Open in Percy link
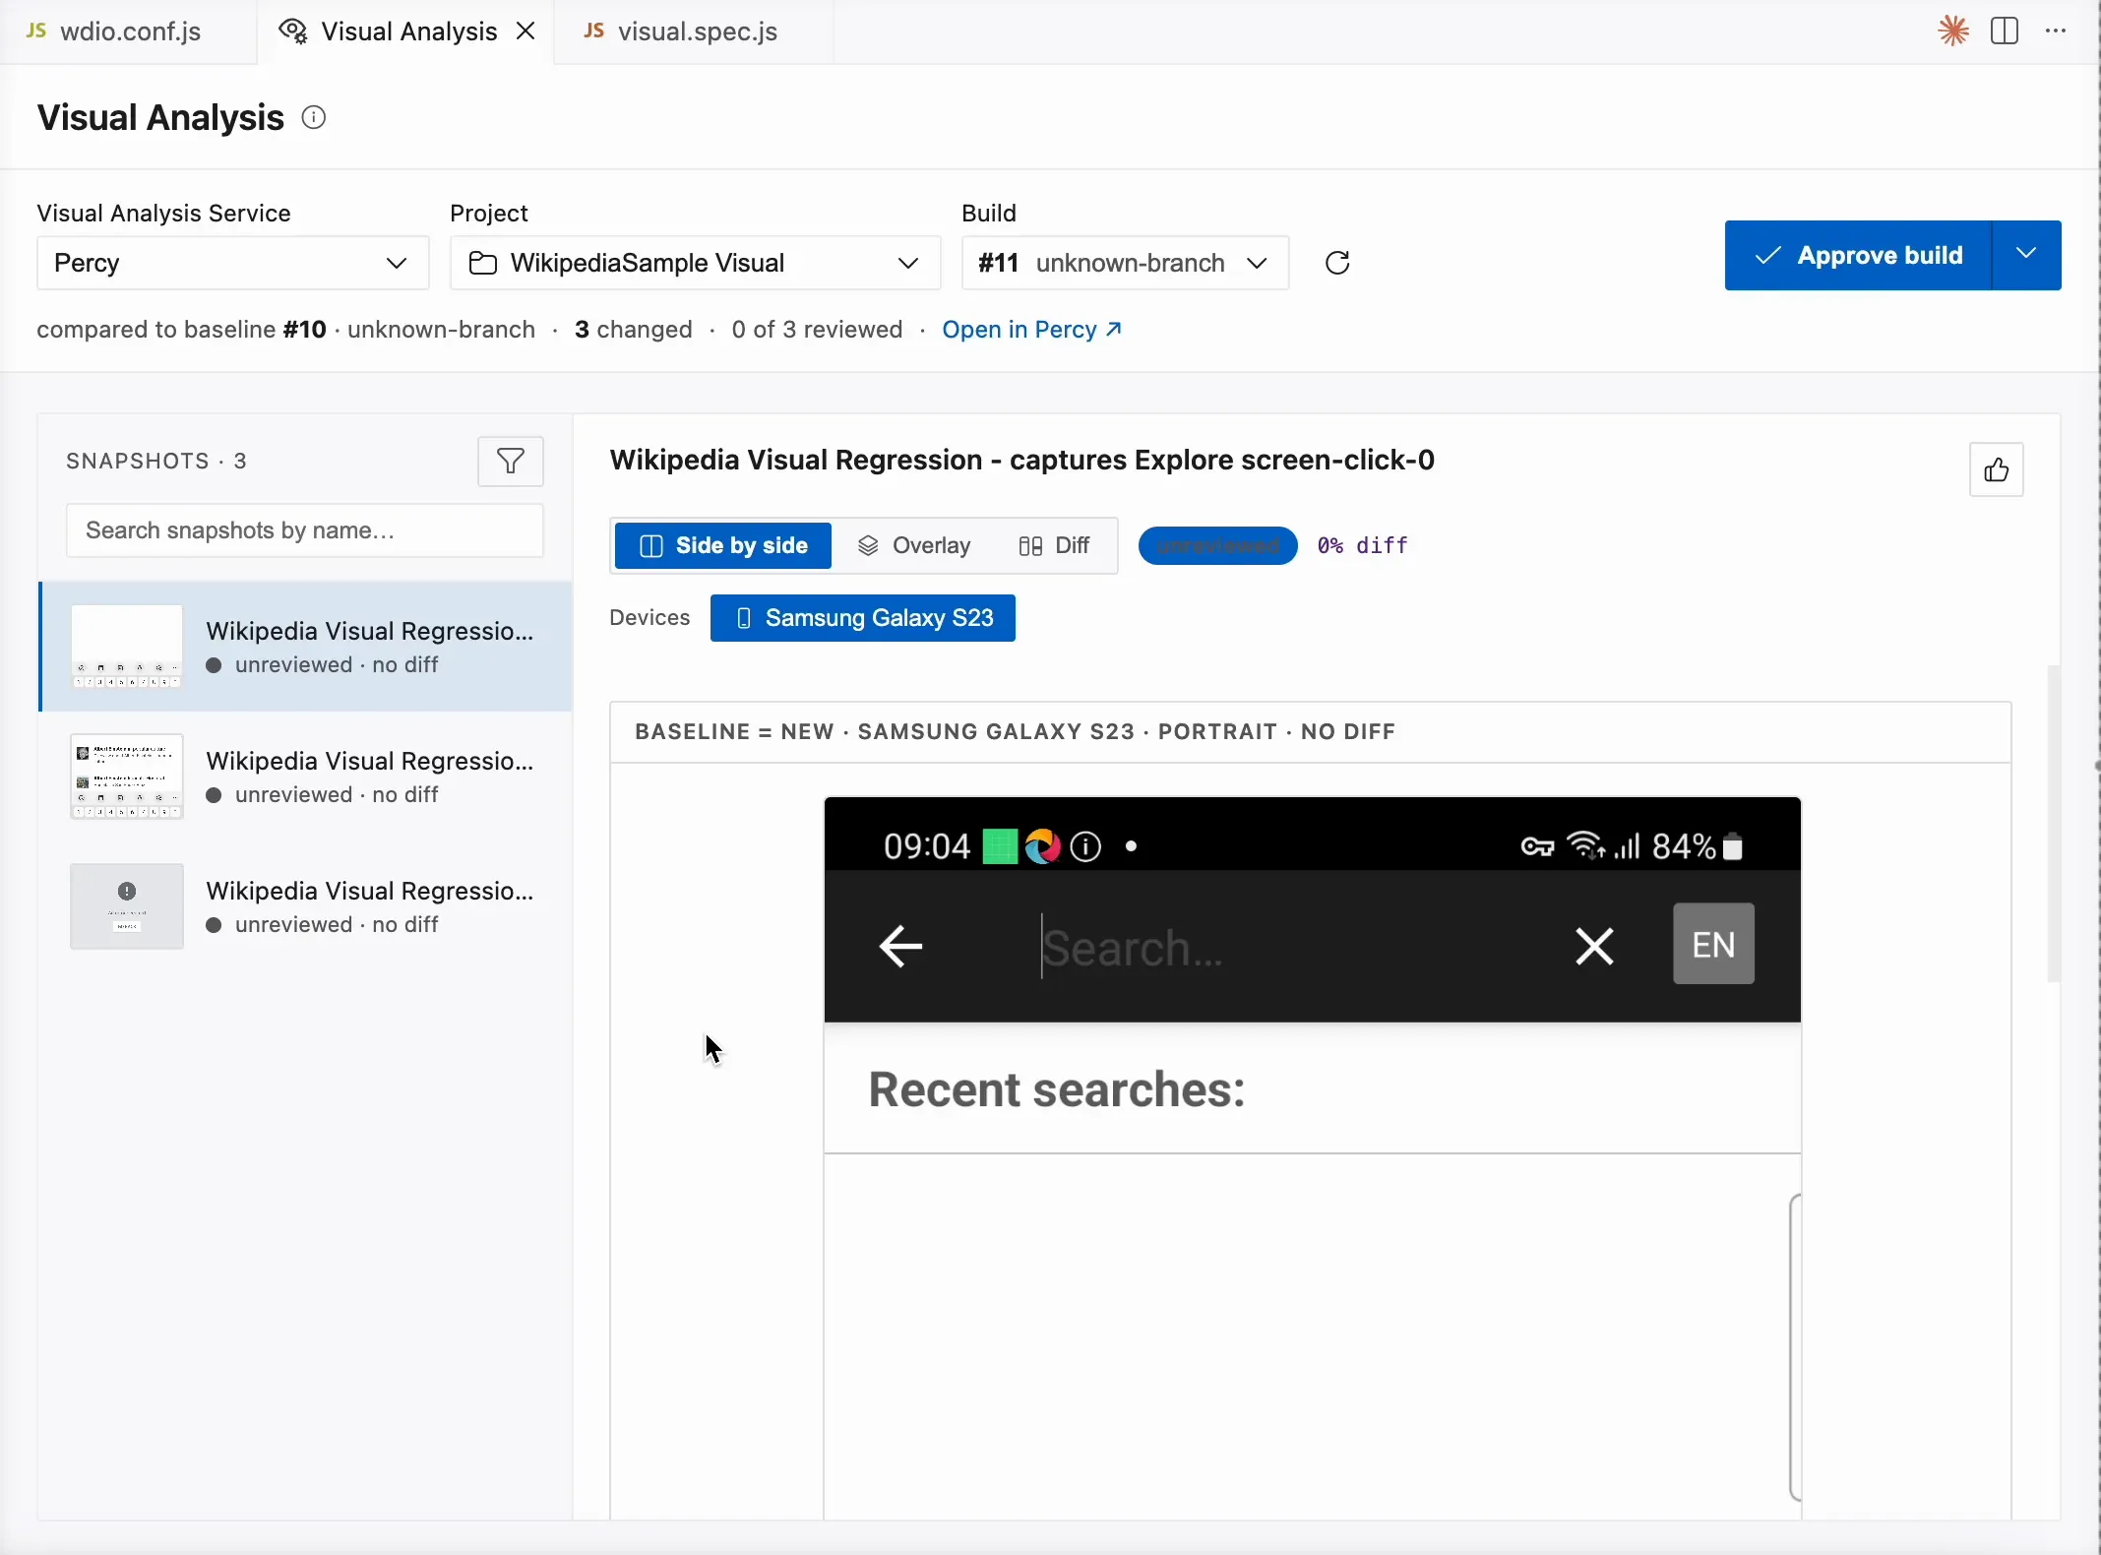Screen dimensions: 2101x1555 coord(1031,330)
